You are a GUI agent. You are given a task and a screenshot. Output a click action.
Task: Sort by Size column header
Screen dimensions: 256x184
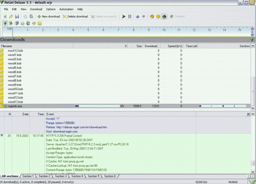135,46
